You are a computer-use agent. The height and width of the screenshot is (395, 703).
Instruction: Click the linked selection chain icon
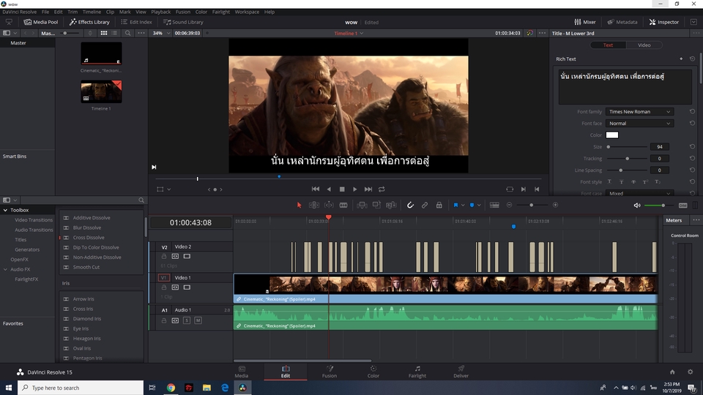[424, 206]
